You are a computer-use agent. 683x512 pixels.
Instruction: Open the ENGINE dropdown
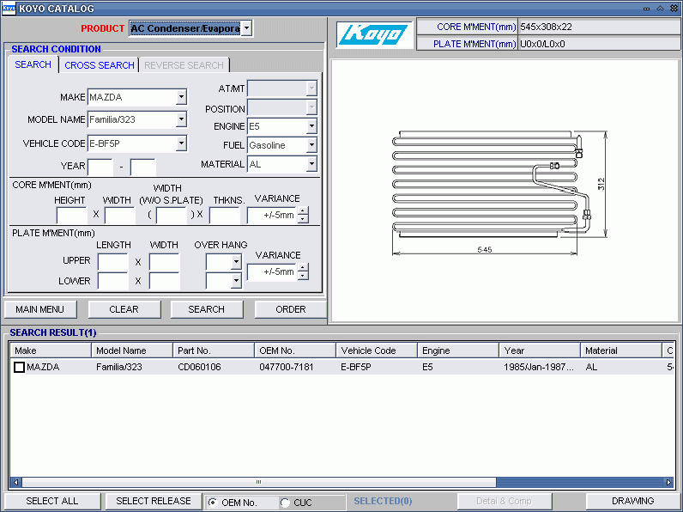pyautogui.click(x=311, y=126)
